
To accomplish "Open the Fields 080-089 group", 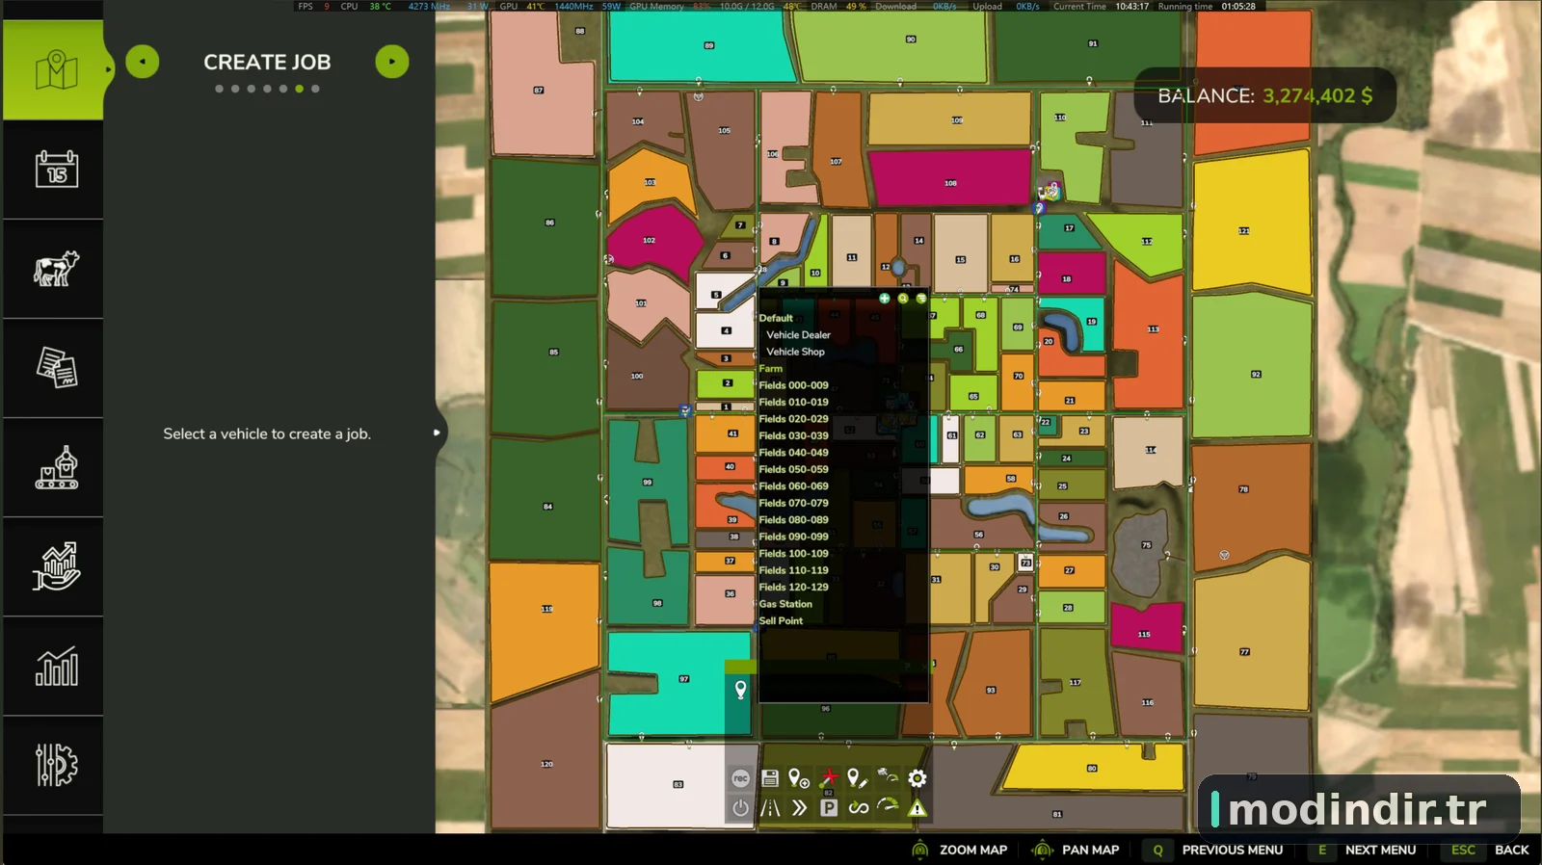I will (793, 520).
